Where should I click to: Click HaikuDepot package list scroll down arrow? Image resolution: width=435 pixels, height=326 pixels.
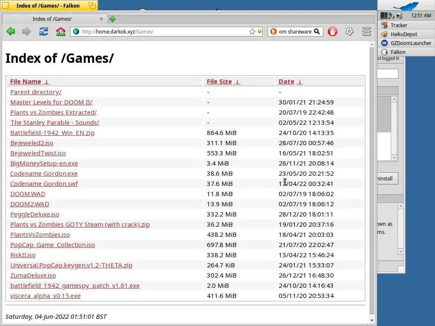394,157
